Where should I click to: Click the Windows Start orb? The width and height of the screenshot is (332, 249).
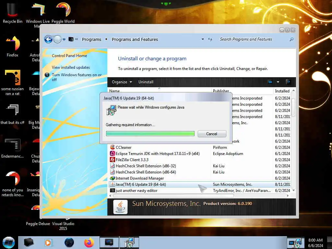[x=8, y=243]
